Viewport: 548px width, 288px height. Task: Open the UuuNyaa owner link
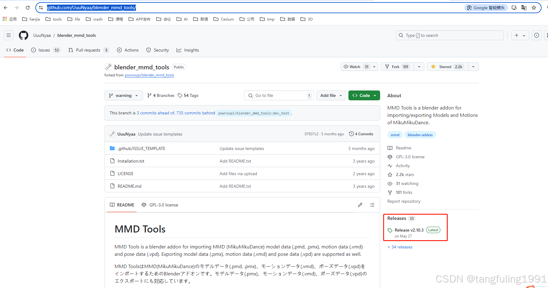click(x=42, y=35)
